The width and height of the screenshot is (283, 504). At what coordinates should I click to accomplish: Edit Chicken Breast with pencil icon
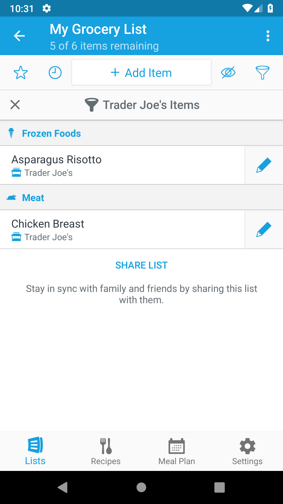(264, 229)
